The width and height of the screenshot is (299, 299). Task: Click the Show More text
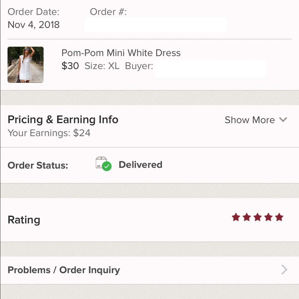pos(250,120)
